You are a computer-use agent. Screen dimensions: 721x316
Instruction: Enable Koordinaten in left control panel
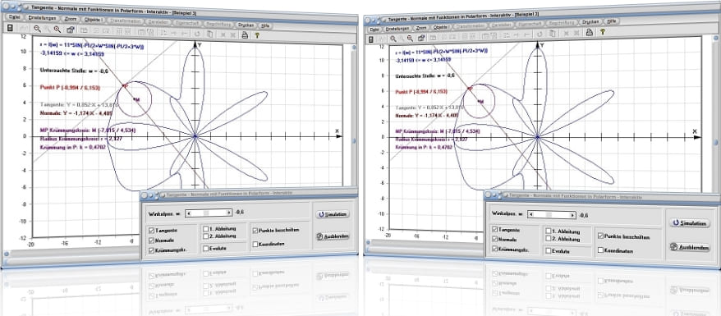[x=255, y=245]
